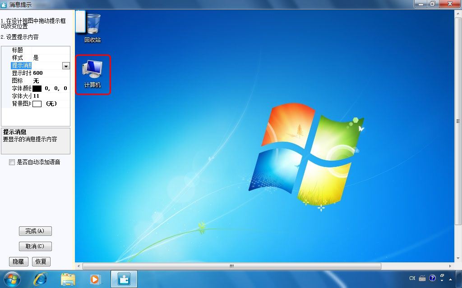Click the white tooltip box near Recycle Bin
This screenshot has height=288, width=462.
80,21
